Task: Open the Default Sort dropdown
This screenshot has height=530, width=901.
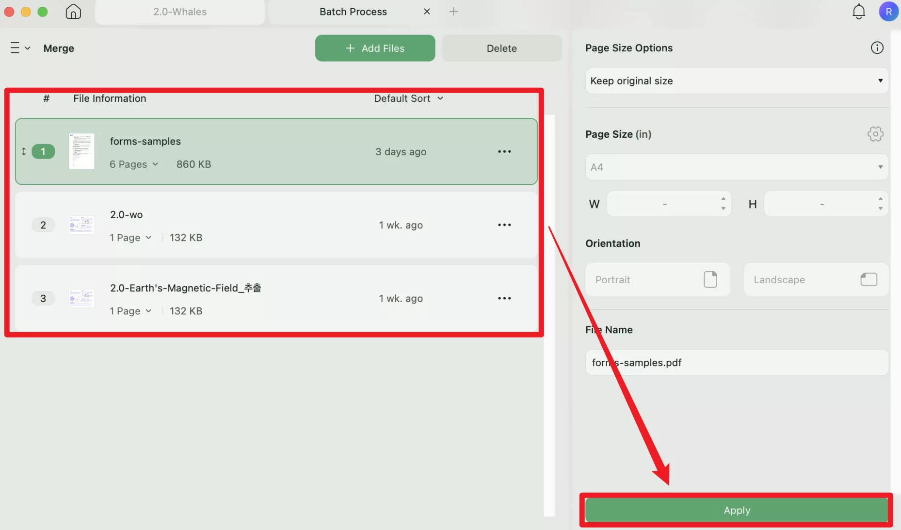Action: (409, 98)
